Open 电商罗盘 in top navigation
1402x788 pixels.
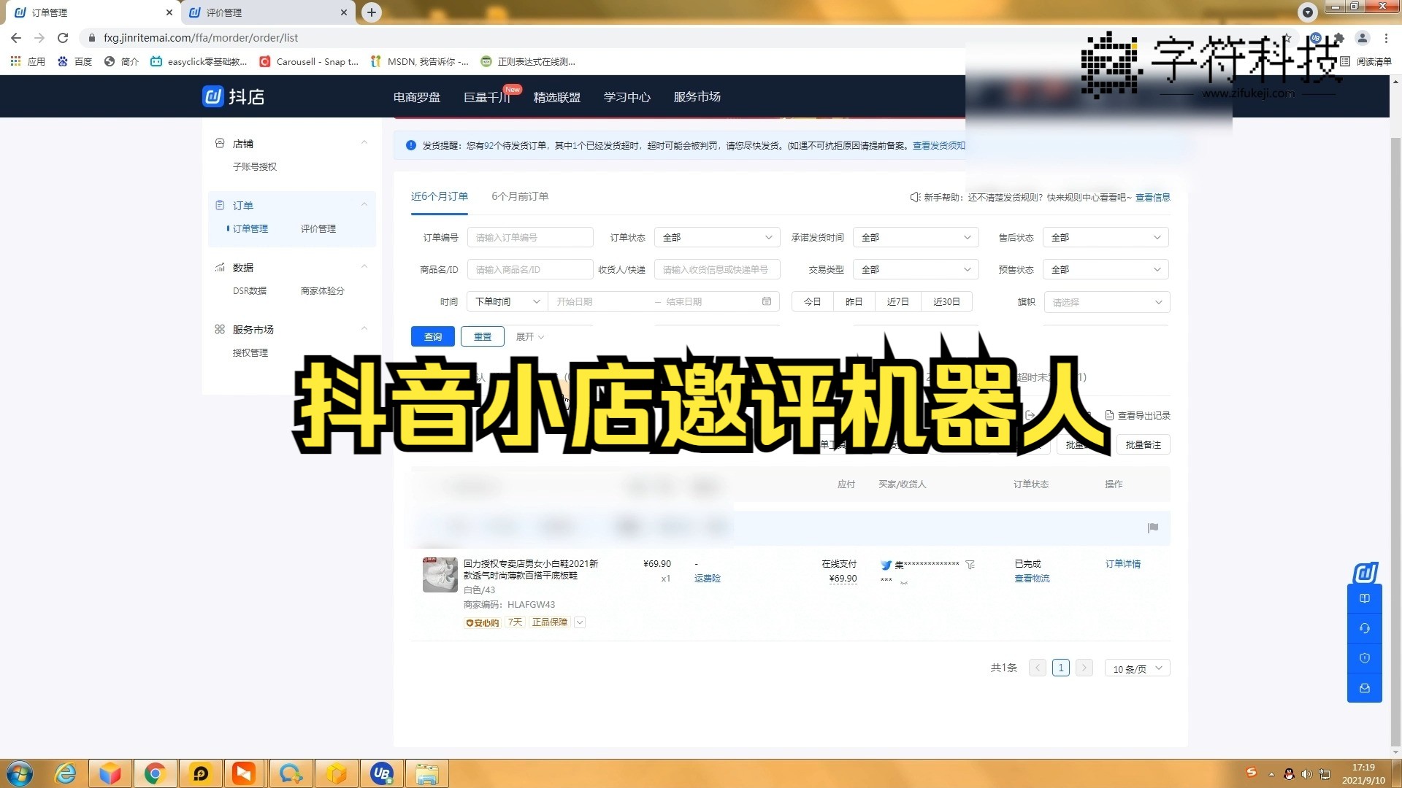pos(416,97)
